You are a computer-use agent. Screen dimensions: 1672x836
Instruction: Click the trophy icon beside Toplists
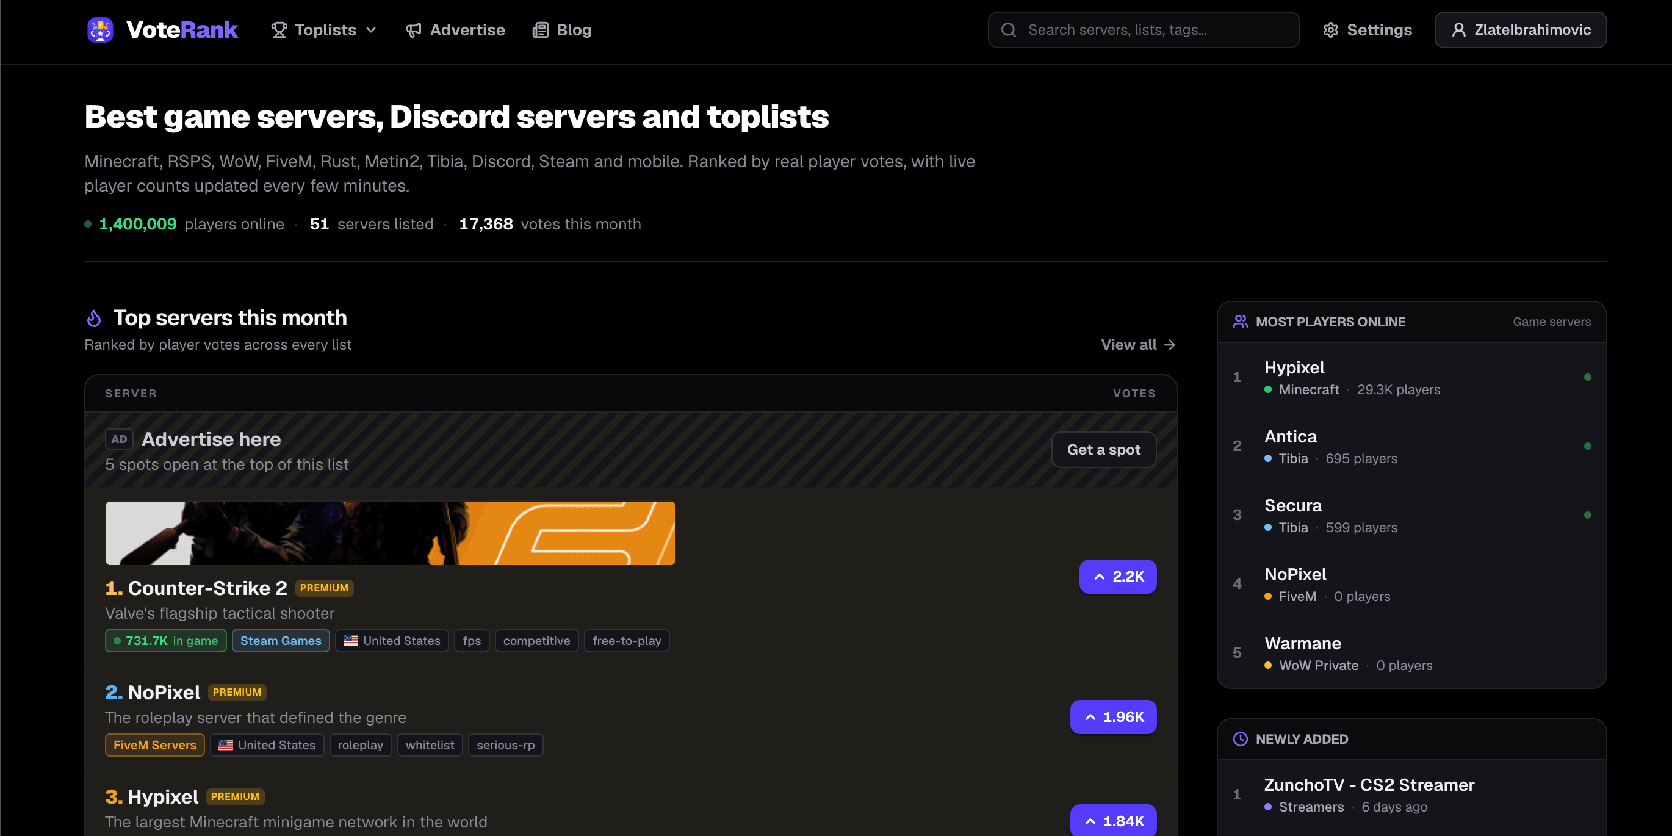point(279,30)
